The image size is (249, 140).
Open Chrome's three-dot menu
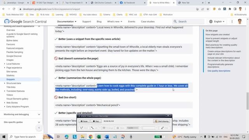(x=245, y=9)
